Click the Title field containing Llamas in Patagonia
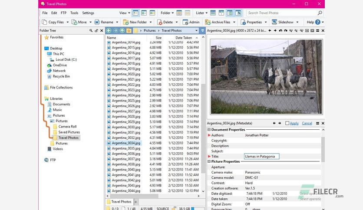Image resolution: width=363 pixels, height=210 pixels. (261, 157)
